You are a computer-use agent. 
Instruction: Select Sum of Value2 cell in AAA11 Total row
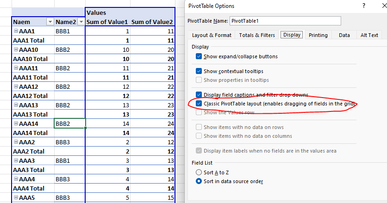tap(152, 77)
